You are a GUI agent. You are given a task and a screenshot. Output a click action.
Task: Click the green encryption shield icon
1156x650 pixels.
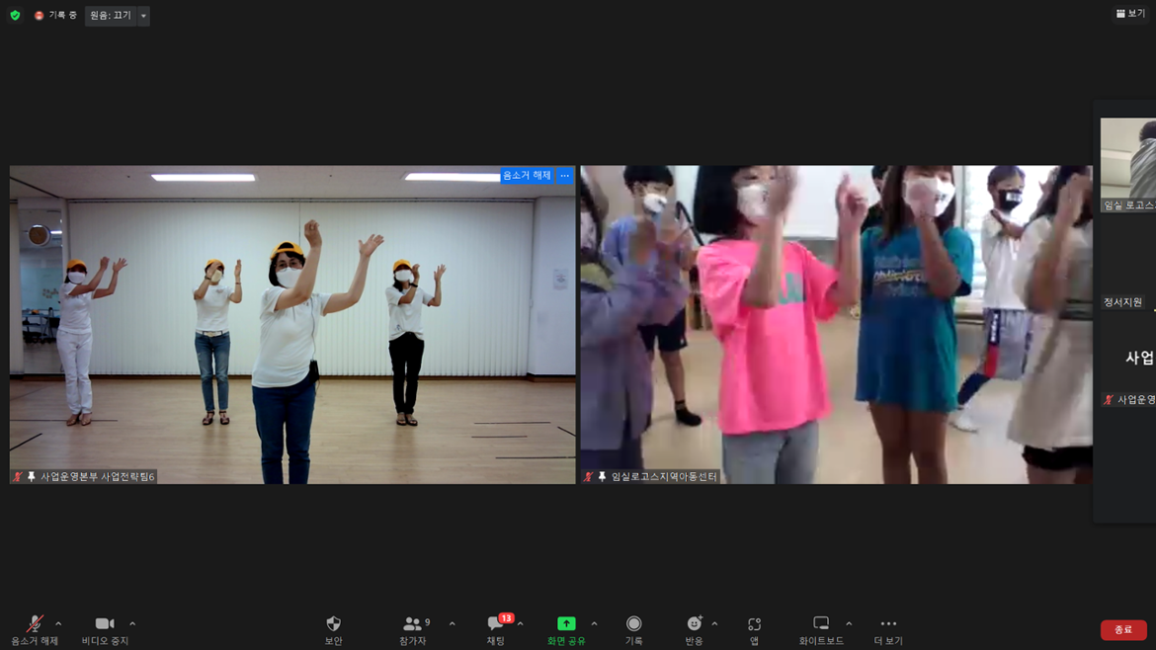click(x=15, y=16)
